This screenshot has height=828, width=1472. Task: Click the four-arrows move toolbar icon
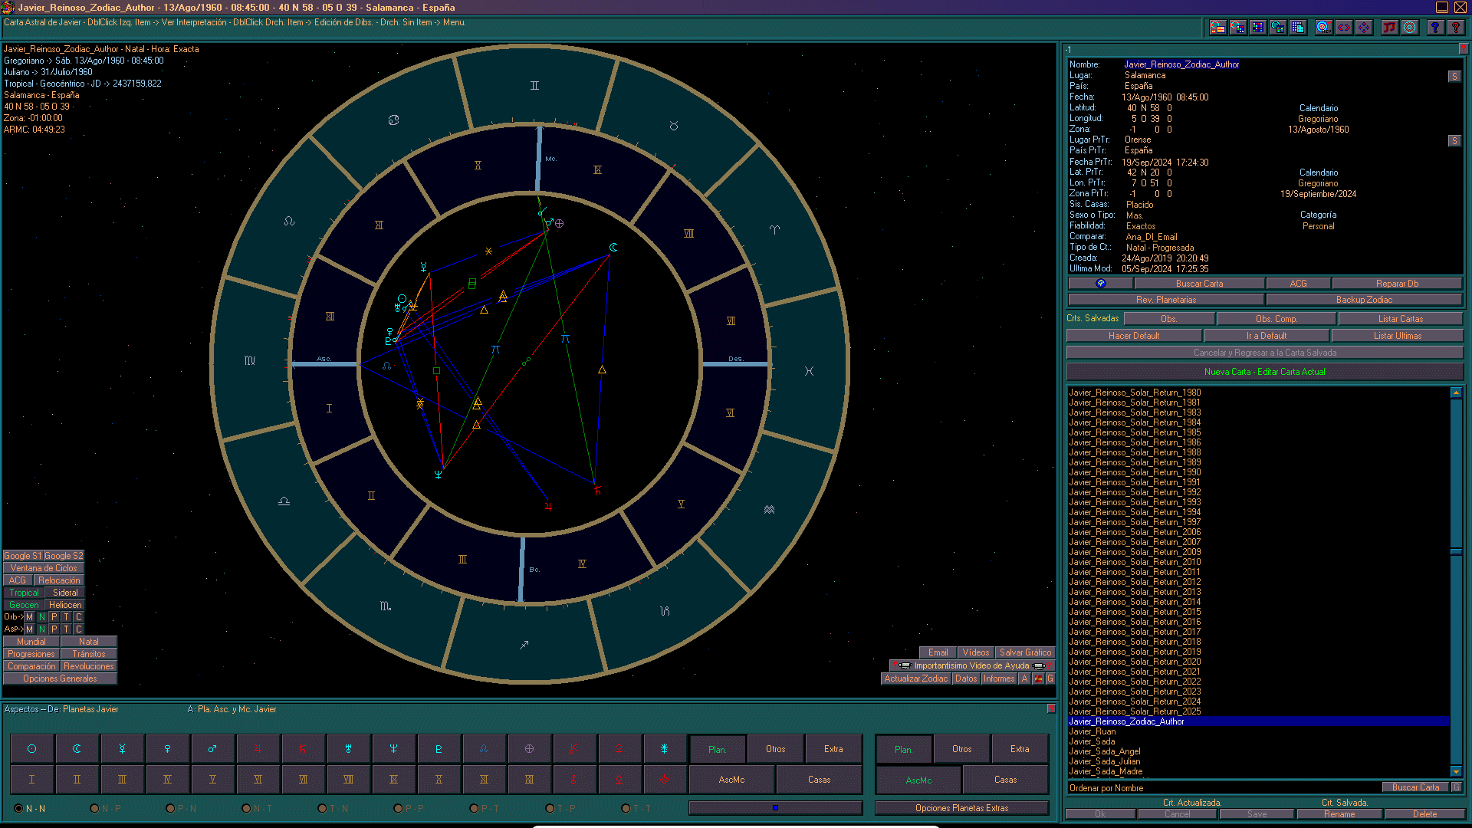click(x=1364, y=28)
